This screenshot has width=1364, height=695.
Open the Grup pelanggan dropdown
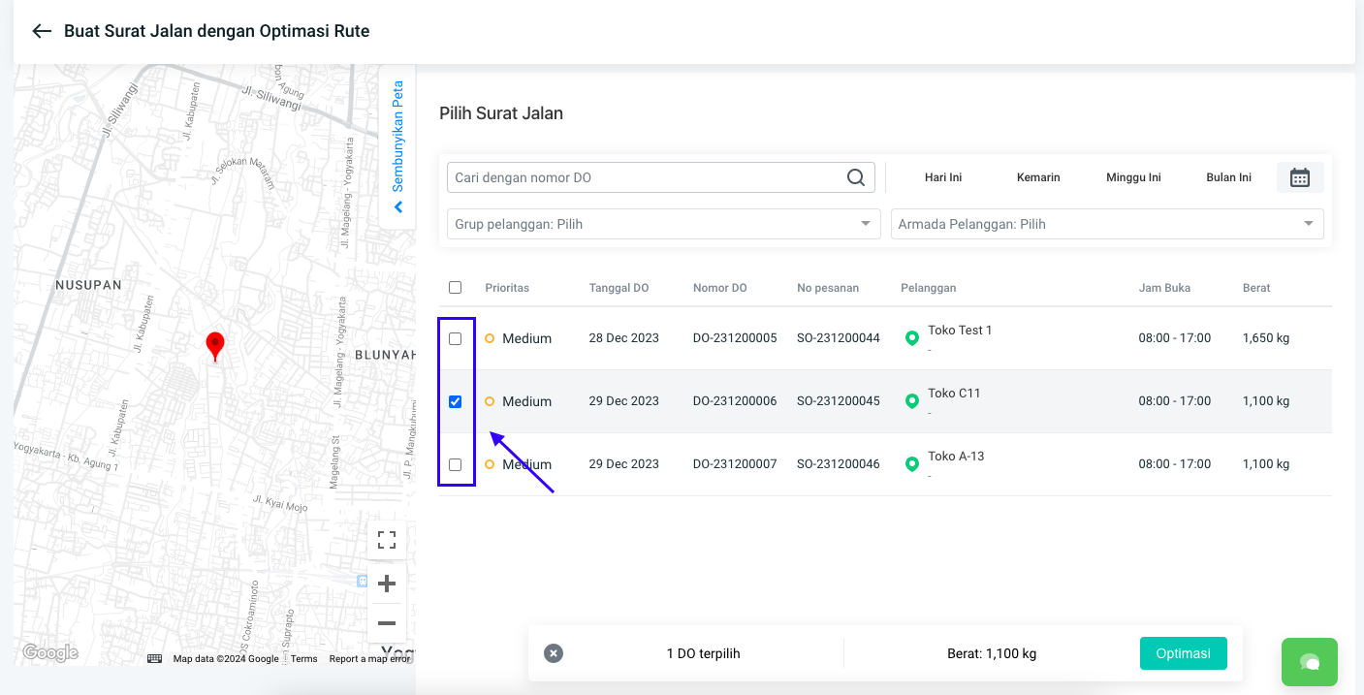[663, 224]
